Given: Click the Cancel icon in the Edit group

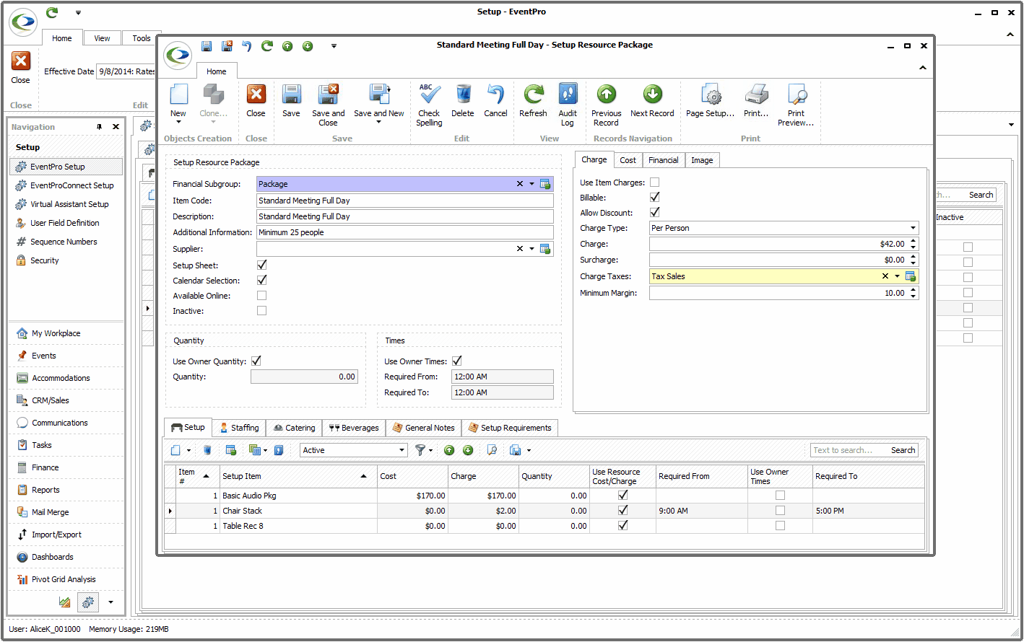Looking at the screenshot, I should [495, 94].
